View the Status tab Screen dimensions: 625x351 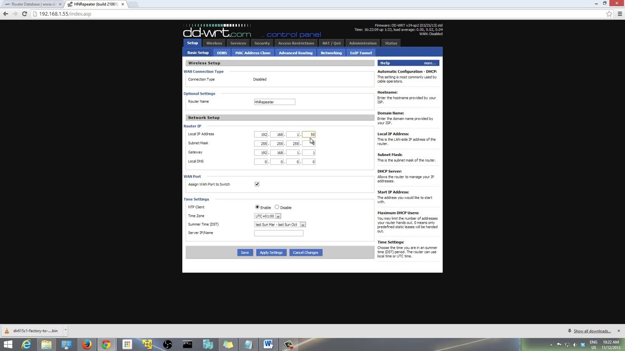(391, 43)
